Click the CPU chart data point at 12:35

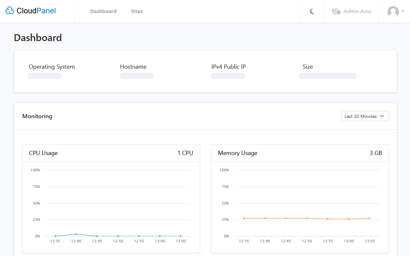(55, 236)
